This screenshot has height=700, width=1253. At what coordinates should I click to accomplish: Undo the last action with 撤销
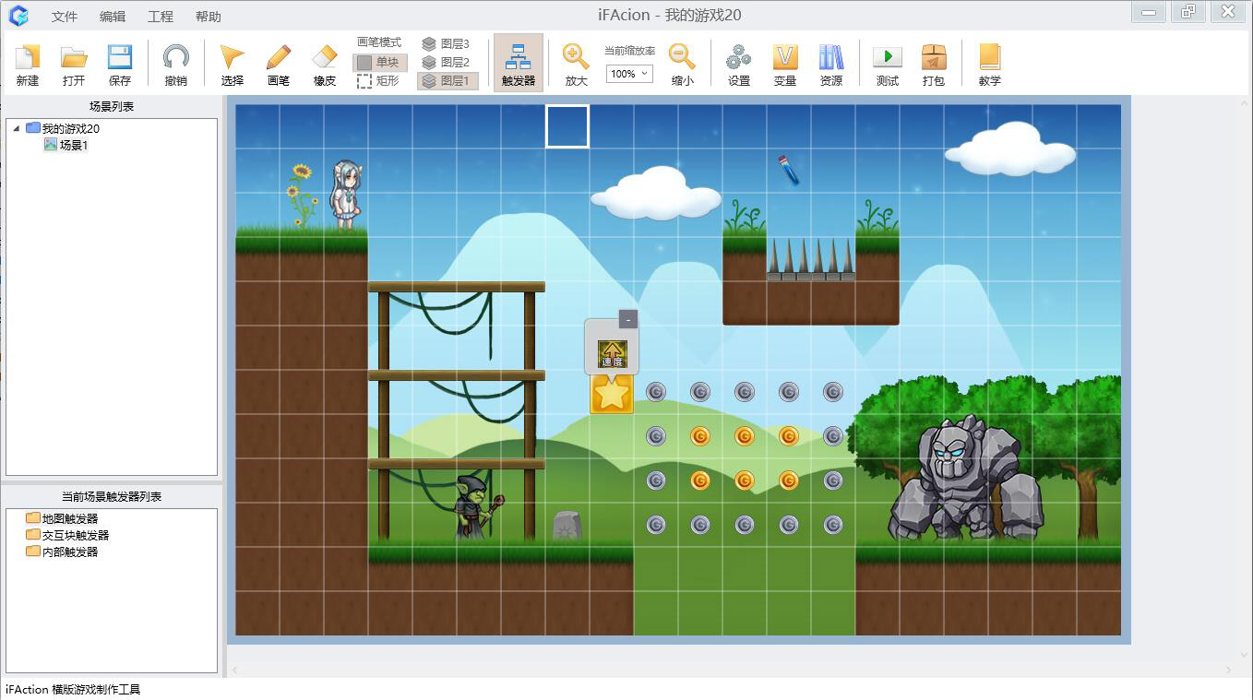tap(175, 64)
